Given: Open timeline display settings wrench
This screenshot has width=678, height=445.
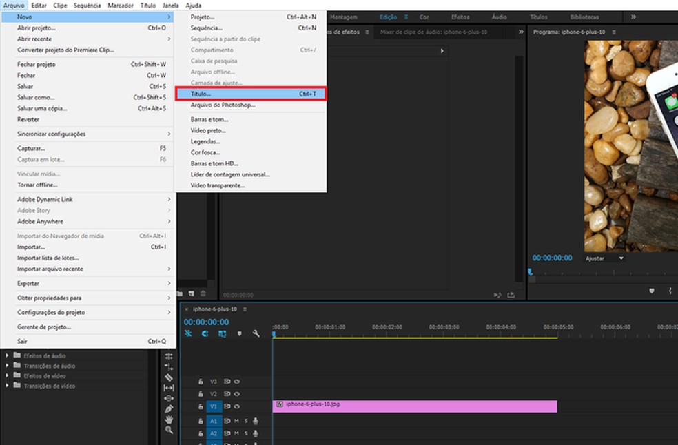Looking at the screenshot, I should tap(256, 334).
